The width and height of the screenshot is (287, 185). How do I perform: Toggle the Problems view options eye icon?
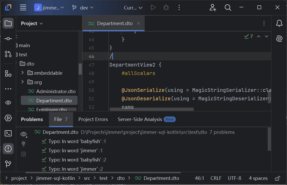(x=24, y=134)
